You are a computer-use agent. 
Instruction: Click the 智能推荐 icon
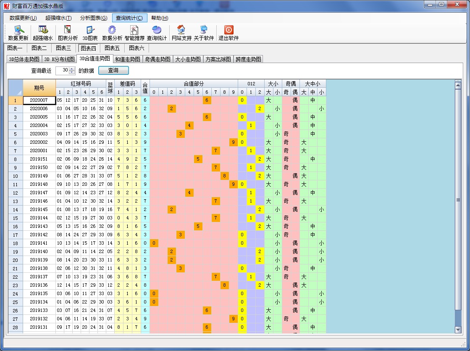(134, 30)
